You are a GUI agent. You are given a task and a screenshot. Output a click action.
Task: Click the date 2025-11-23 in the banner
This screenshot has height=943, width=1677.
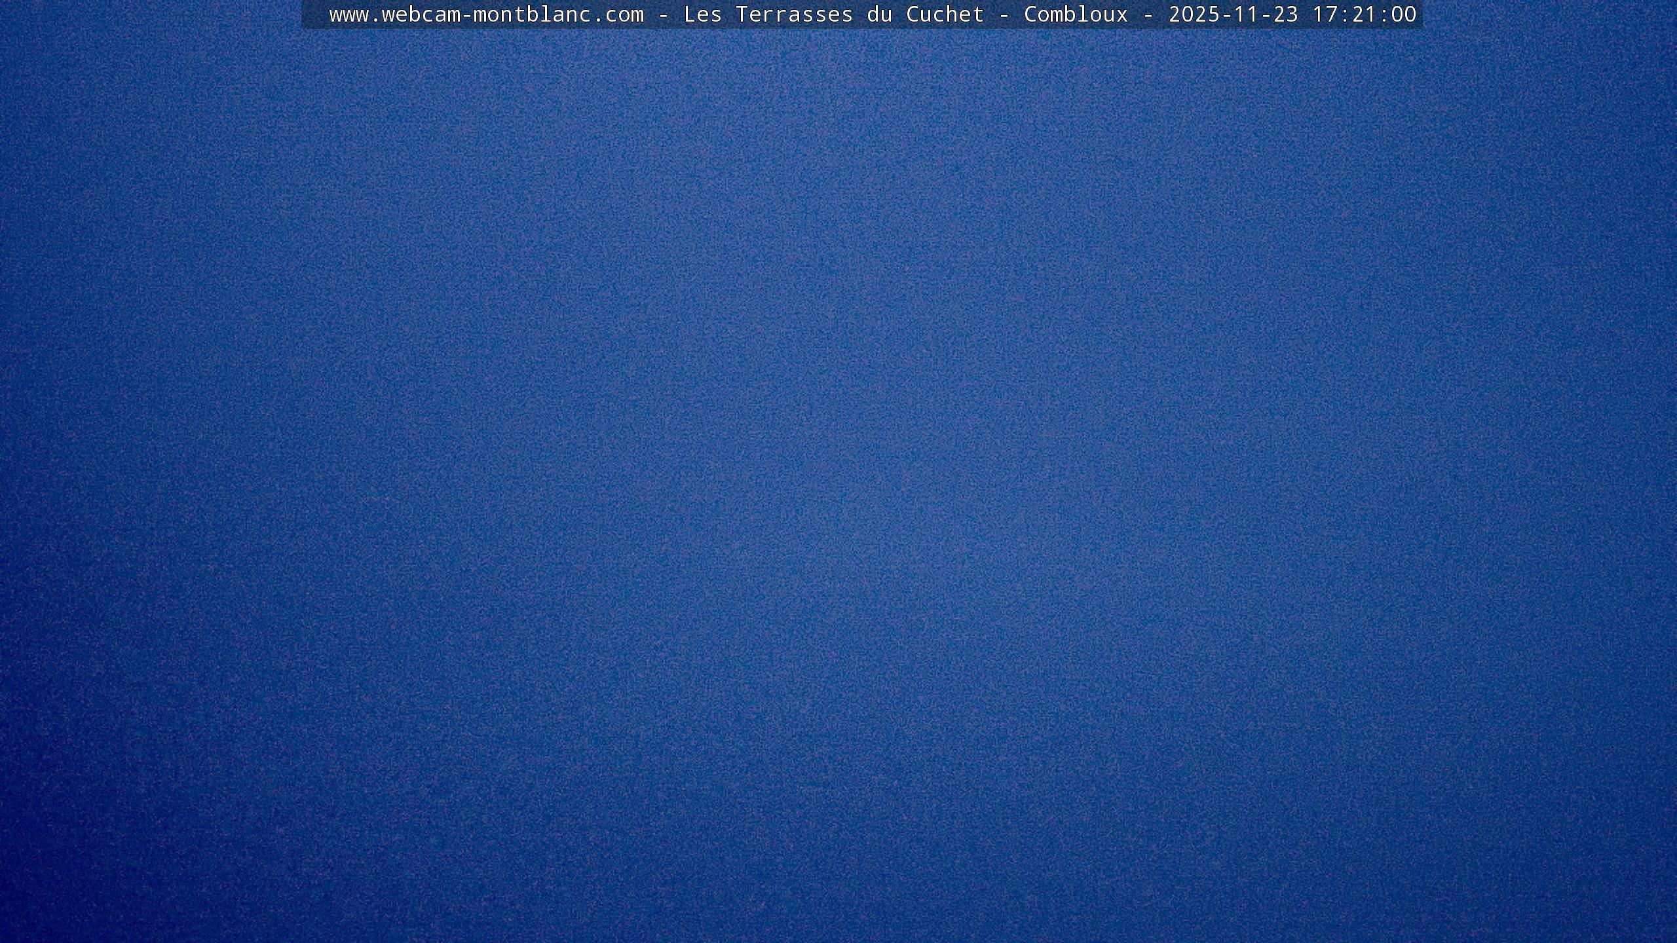[x=1233, y=14]
